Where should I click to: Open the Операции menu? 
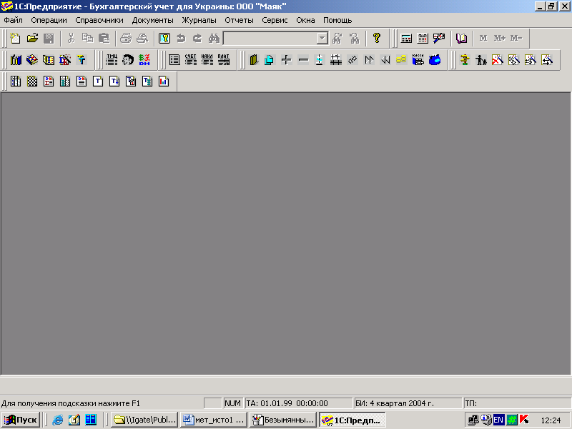(x=49, y=21)
